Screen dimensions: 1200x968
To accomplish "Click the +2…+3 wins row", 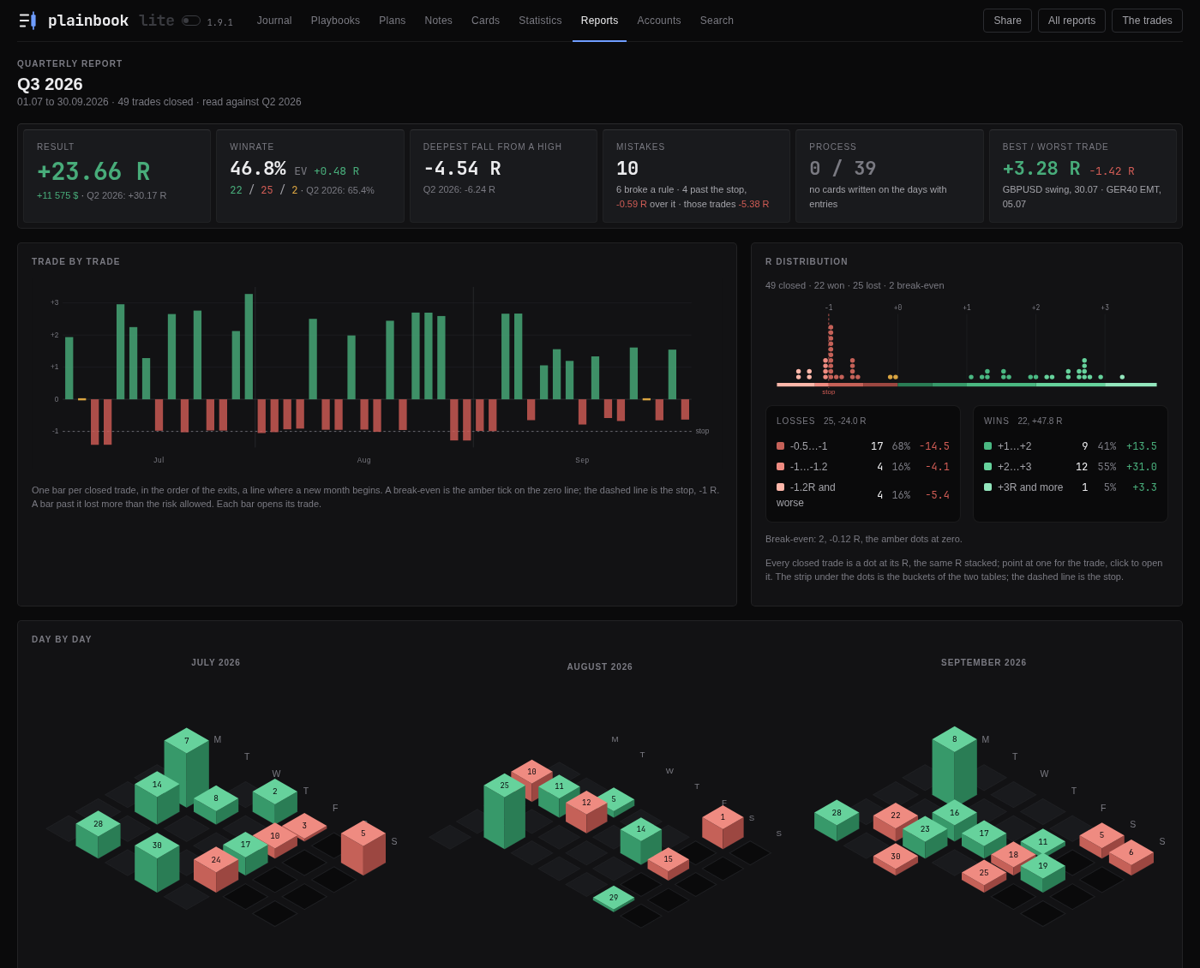I will click(1071, 467).
